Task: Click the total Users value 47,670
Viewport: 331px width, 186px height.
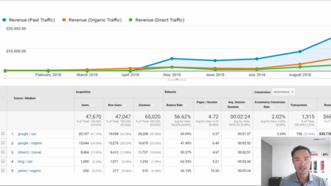Action: (x=93, y=117)
